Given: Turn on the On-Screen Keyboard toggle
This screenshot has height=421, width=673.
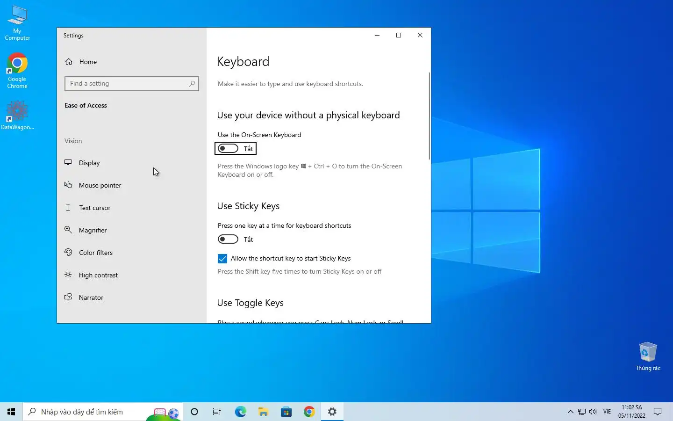Looking at the screenshot, I should pyautogui.click(x=228, y=148).
